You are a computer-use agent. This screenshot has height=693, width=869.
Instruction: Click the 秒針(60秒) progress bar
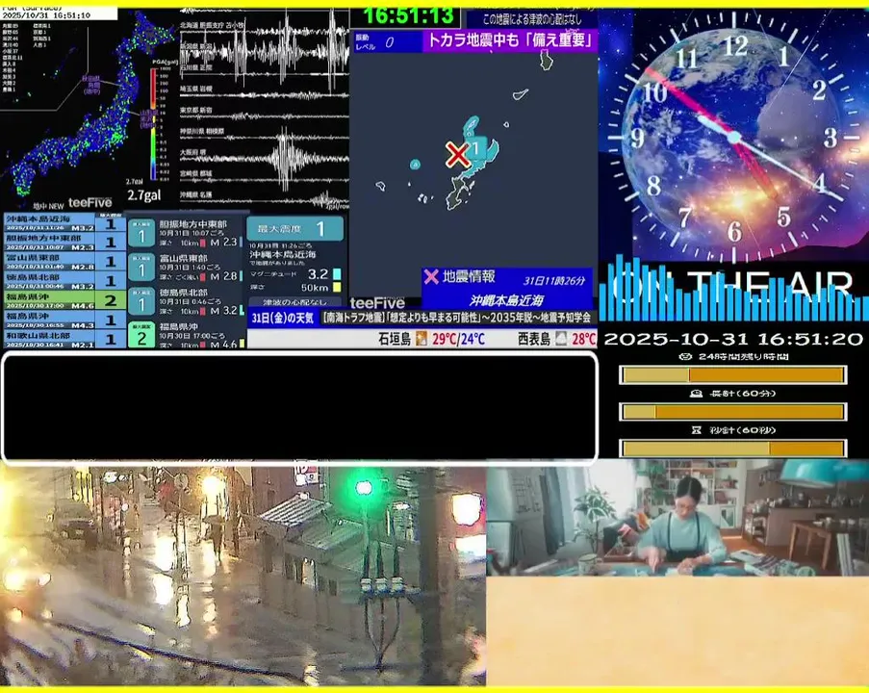point(732,448)
